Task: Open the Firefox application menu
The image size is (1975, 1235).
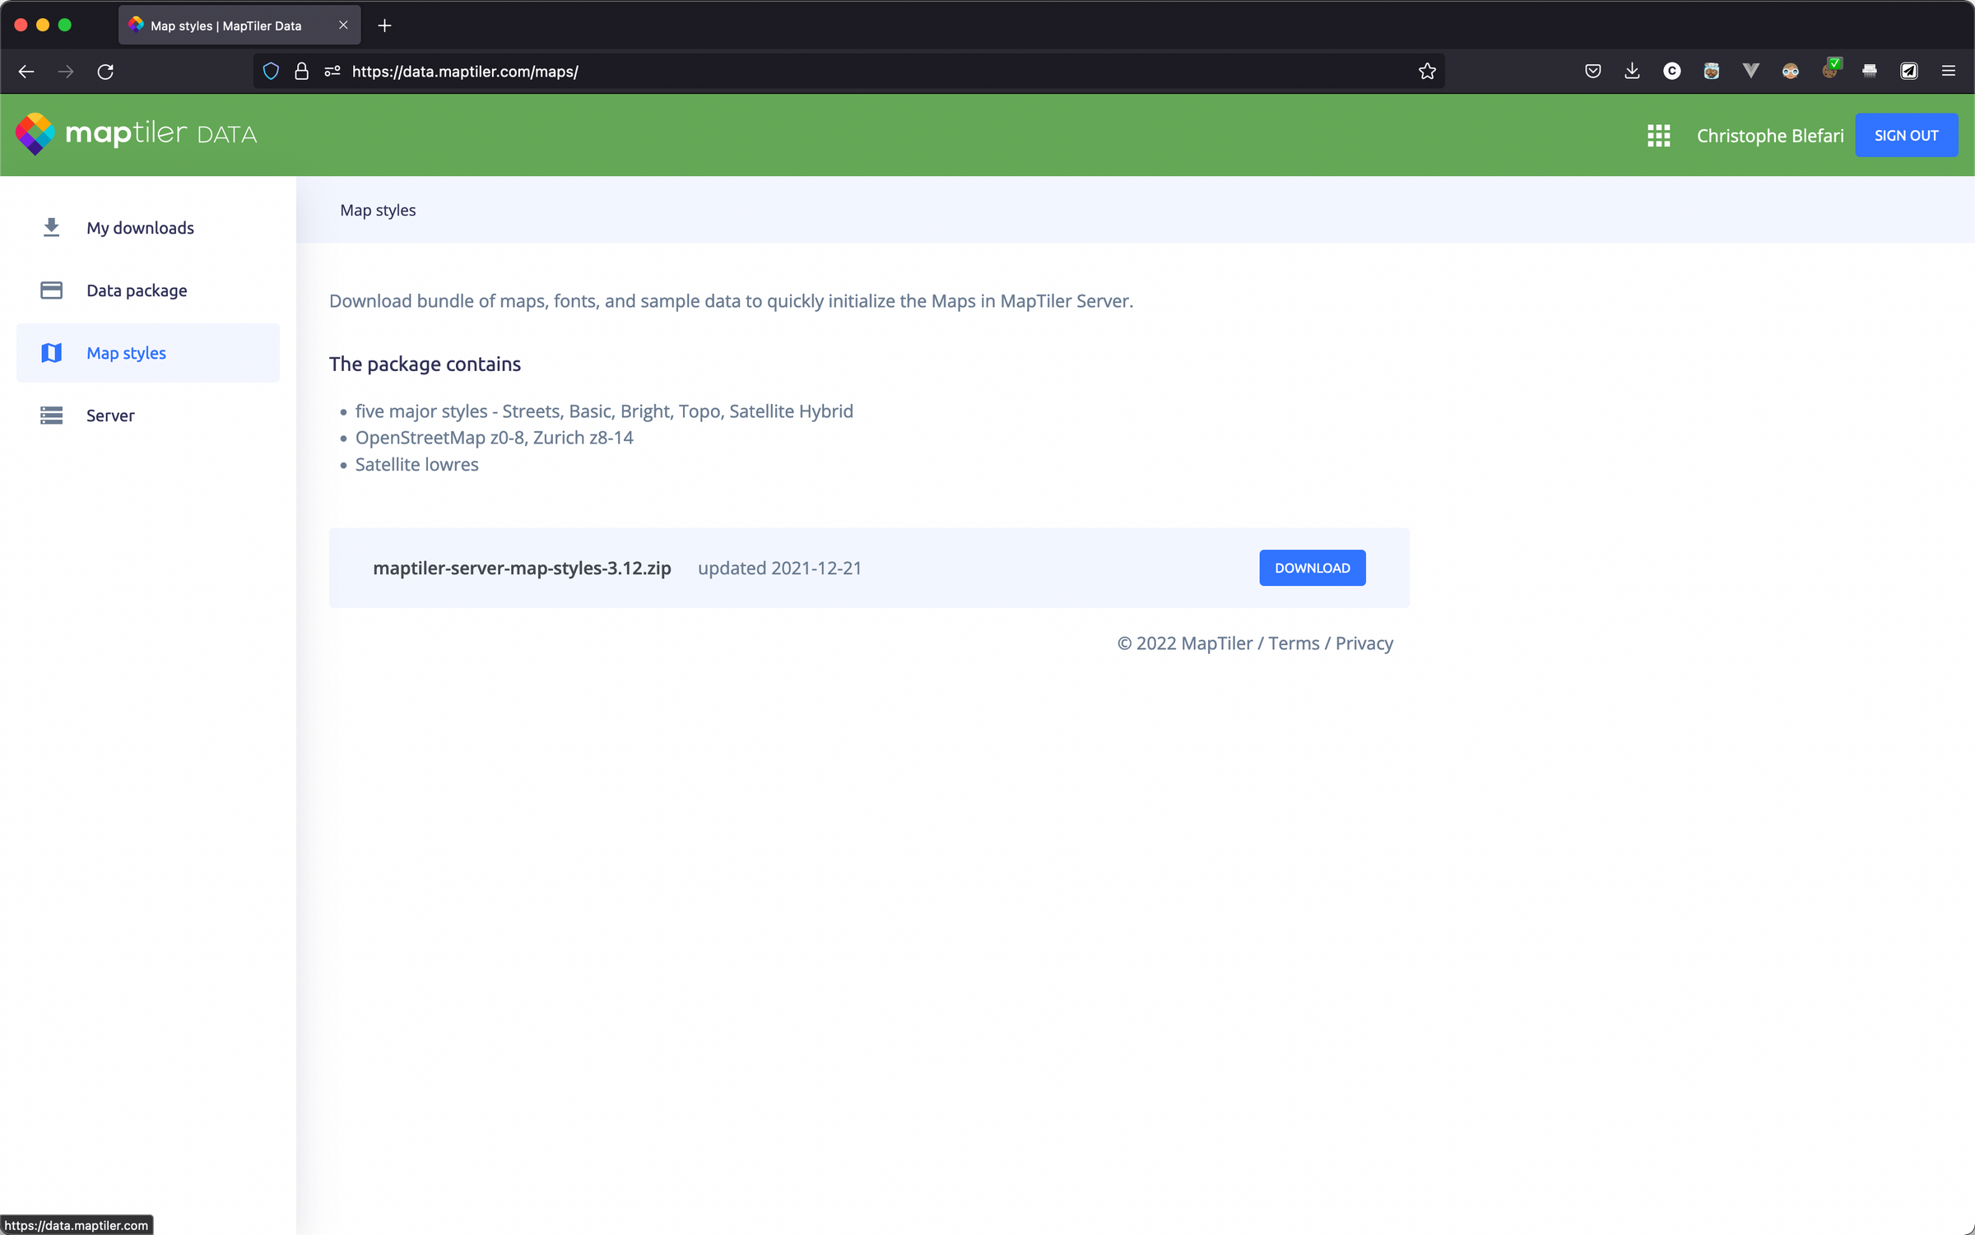Action: 1949,72
